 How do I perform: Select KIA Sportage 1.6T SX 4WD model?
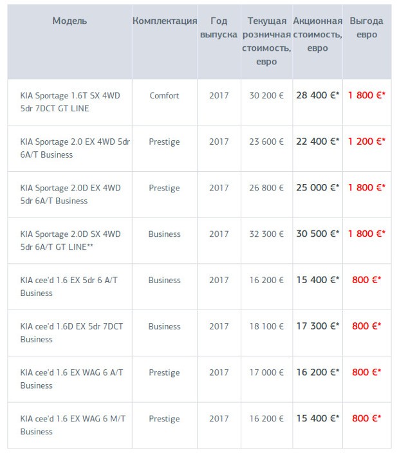coord(70,102)
